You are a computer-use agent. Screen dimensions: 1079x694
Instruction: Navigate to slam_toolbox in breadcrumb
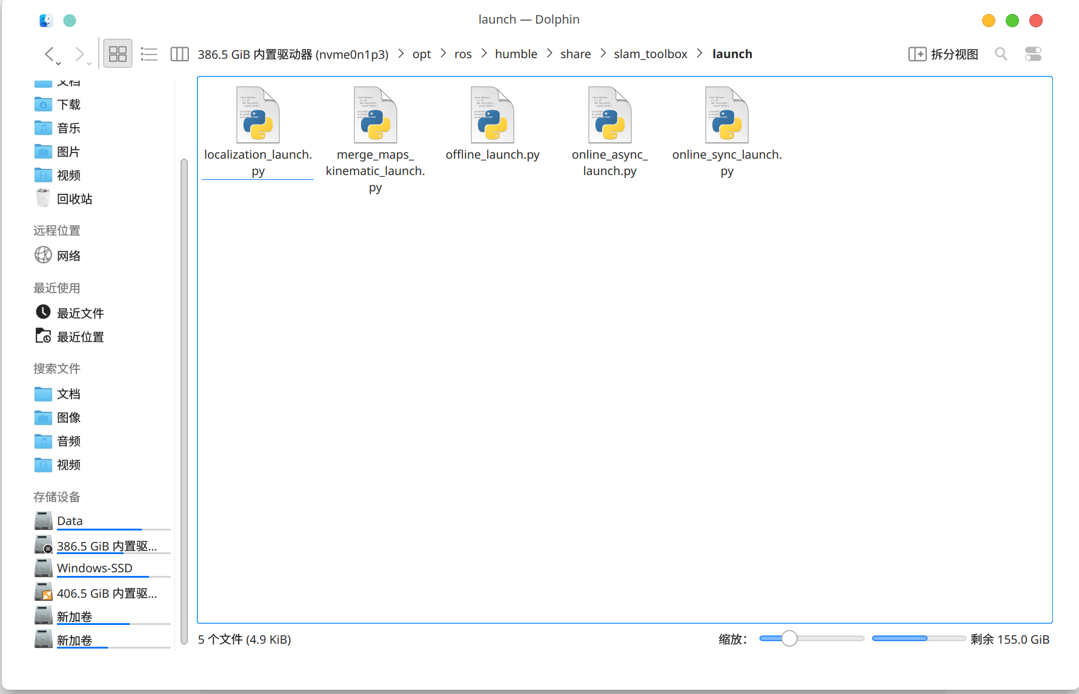651,54
